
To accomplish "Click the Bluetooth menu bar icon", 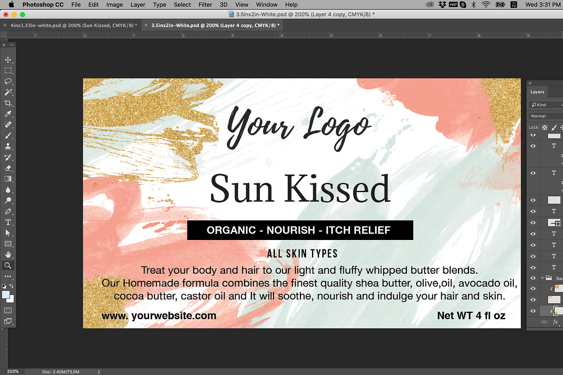I will click(x=473, y=5).
